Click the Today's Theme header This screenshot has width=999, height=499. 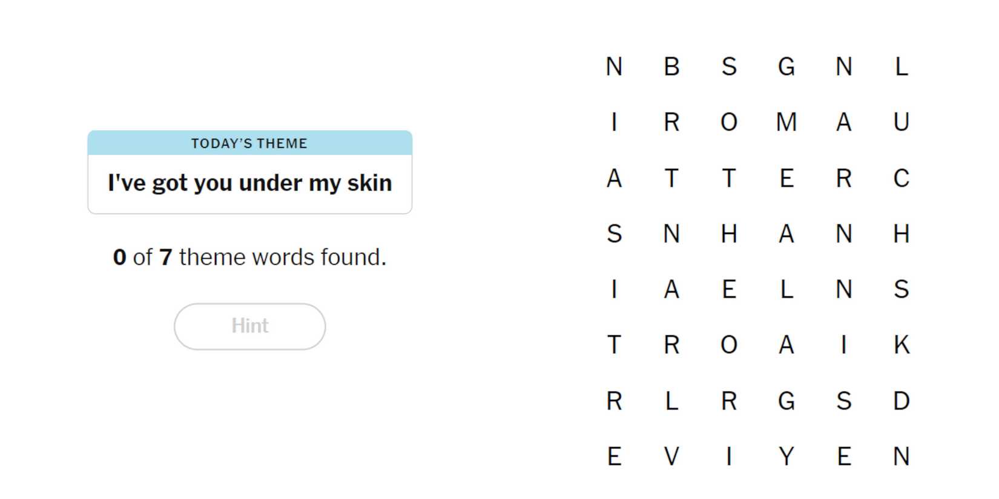249,143
